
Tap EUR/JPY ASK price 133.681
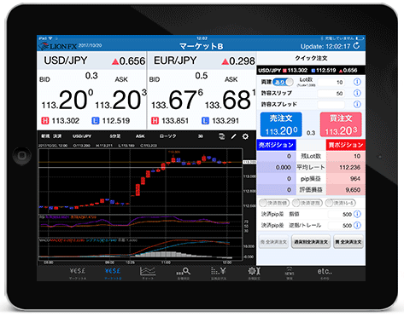[x=231, y=100]
